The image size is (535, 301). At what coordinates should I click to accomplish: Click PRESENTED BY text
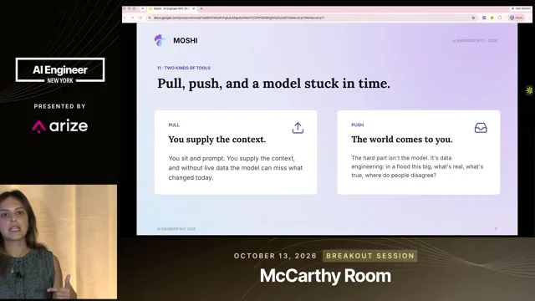click(59, 106)
